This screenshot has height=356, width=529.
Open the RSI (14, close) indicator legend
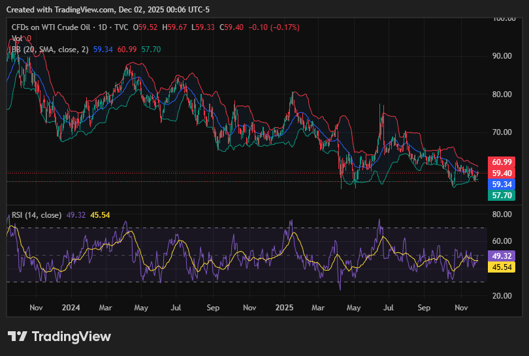37,215
